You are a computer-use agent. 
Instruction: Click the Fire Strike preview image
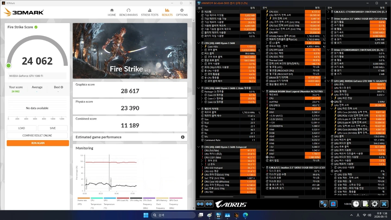click(130, 51)
